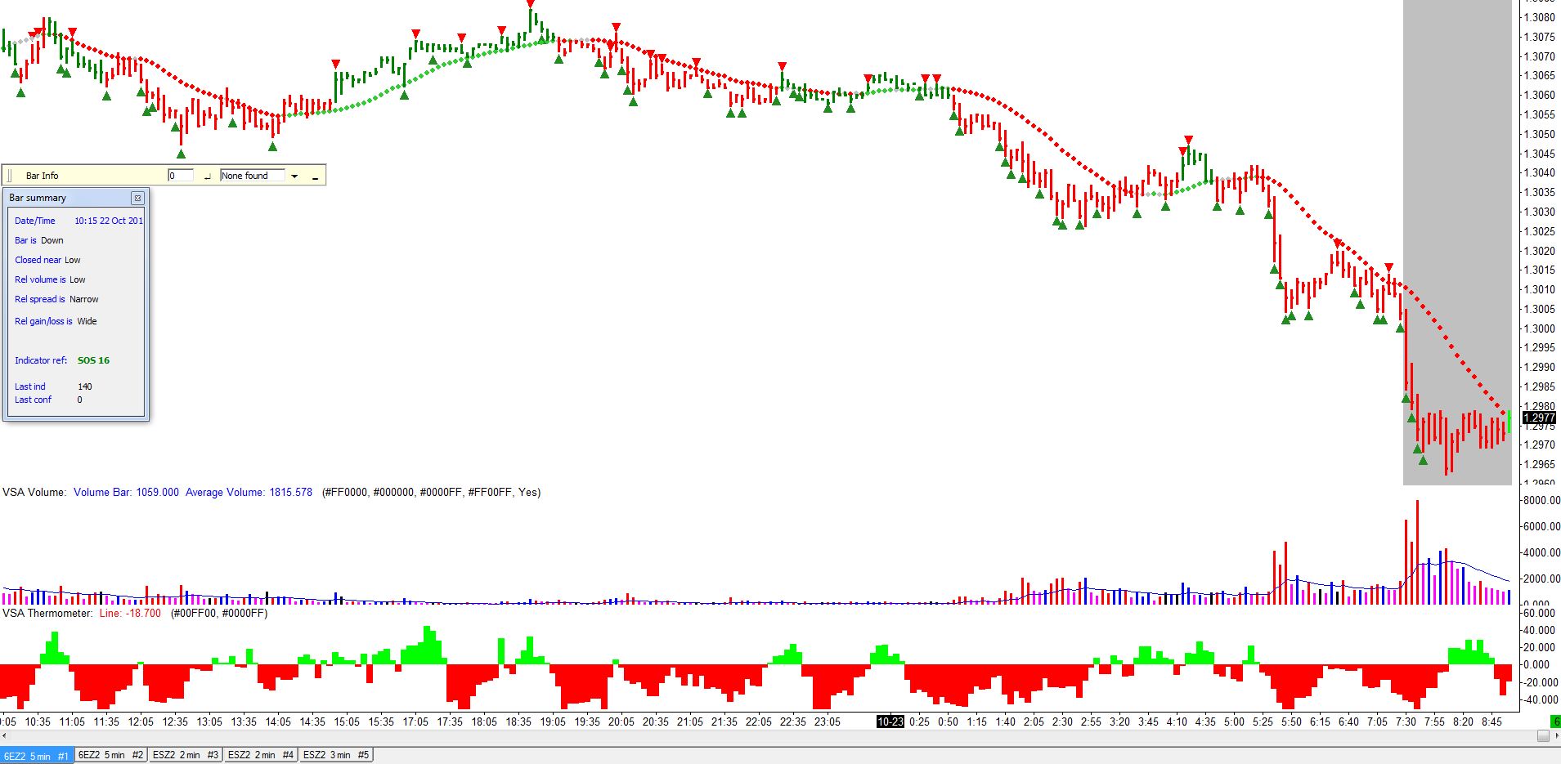Screen dimensions: 1561x764
Task: Click the Rel volume is Low row
Action: click(x=50, y=279)
